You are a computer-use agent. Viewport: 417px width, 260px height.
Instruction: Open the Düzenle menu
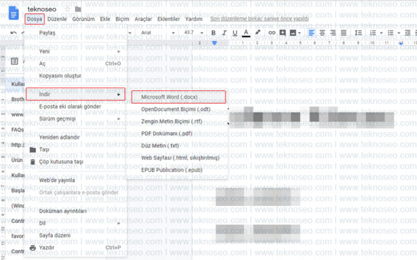pos(57,19)
